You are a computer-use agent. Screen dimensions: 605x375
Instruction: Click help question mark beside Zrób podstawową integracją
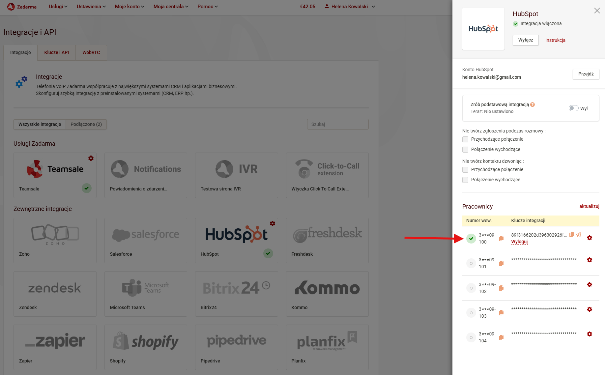[x=533, y=104]
